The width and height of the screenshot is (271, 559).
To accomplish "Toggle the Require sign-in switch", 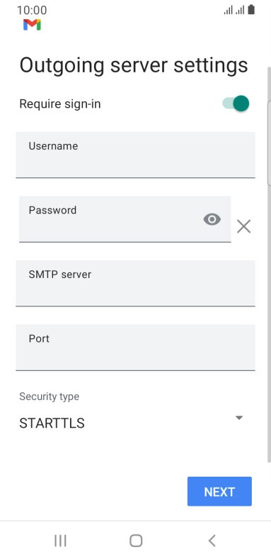I will pos(236,104).
